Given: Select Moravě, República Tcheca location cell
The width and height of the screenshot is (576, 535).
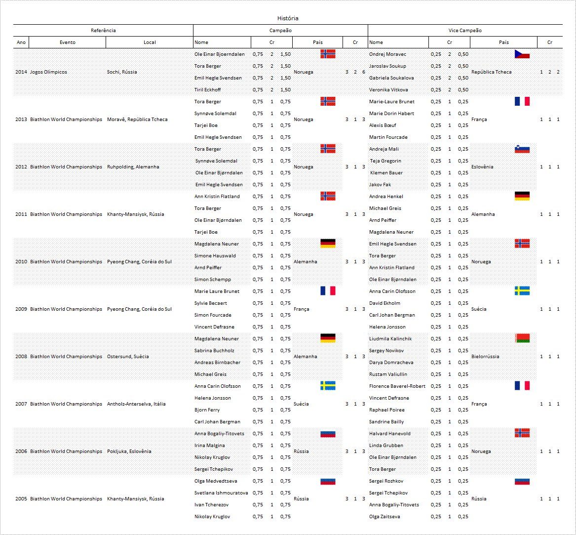Looking at the screenshot, I should (137, 120).
